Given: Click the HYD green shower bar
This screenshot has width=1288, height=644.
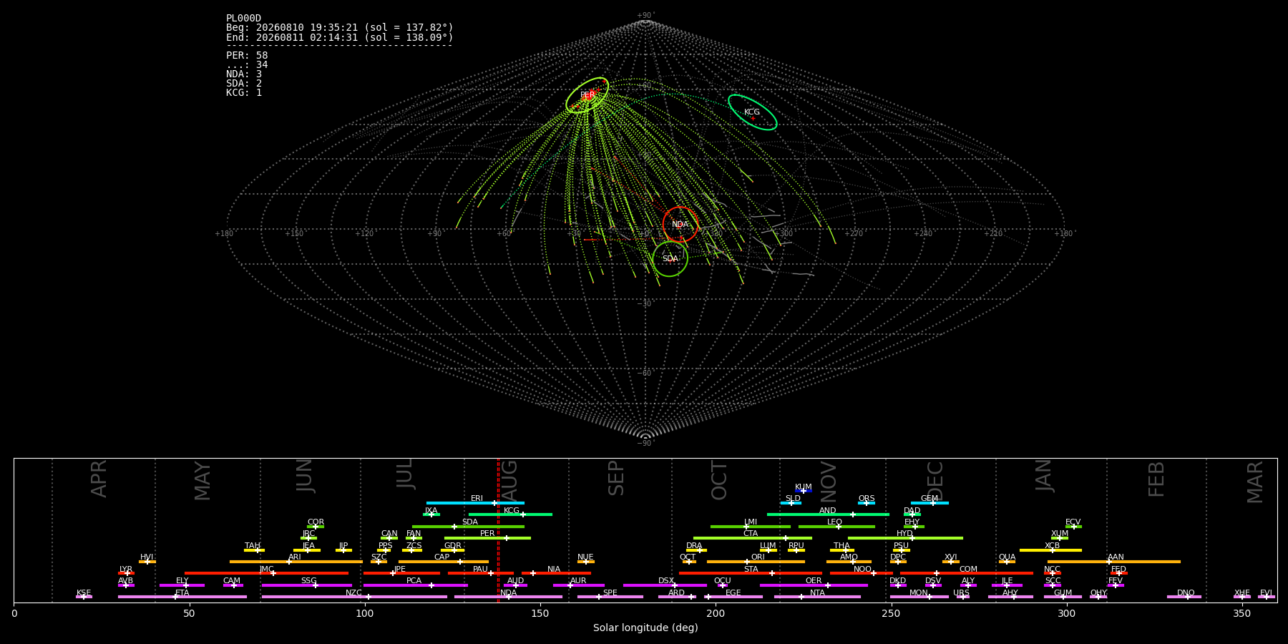Looking at the screenshot, I should 905,538.
